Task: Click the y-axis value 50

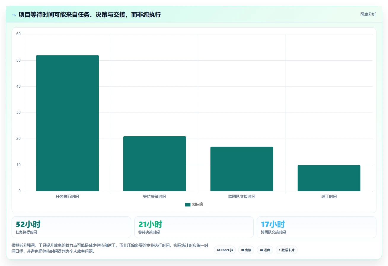Action: point(18,60)
